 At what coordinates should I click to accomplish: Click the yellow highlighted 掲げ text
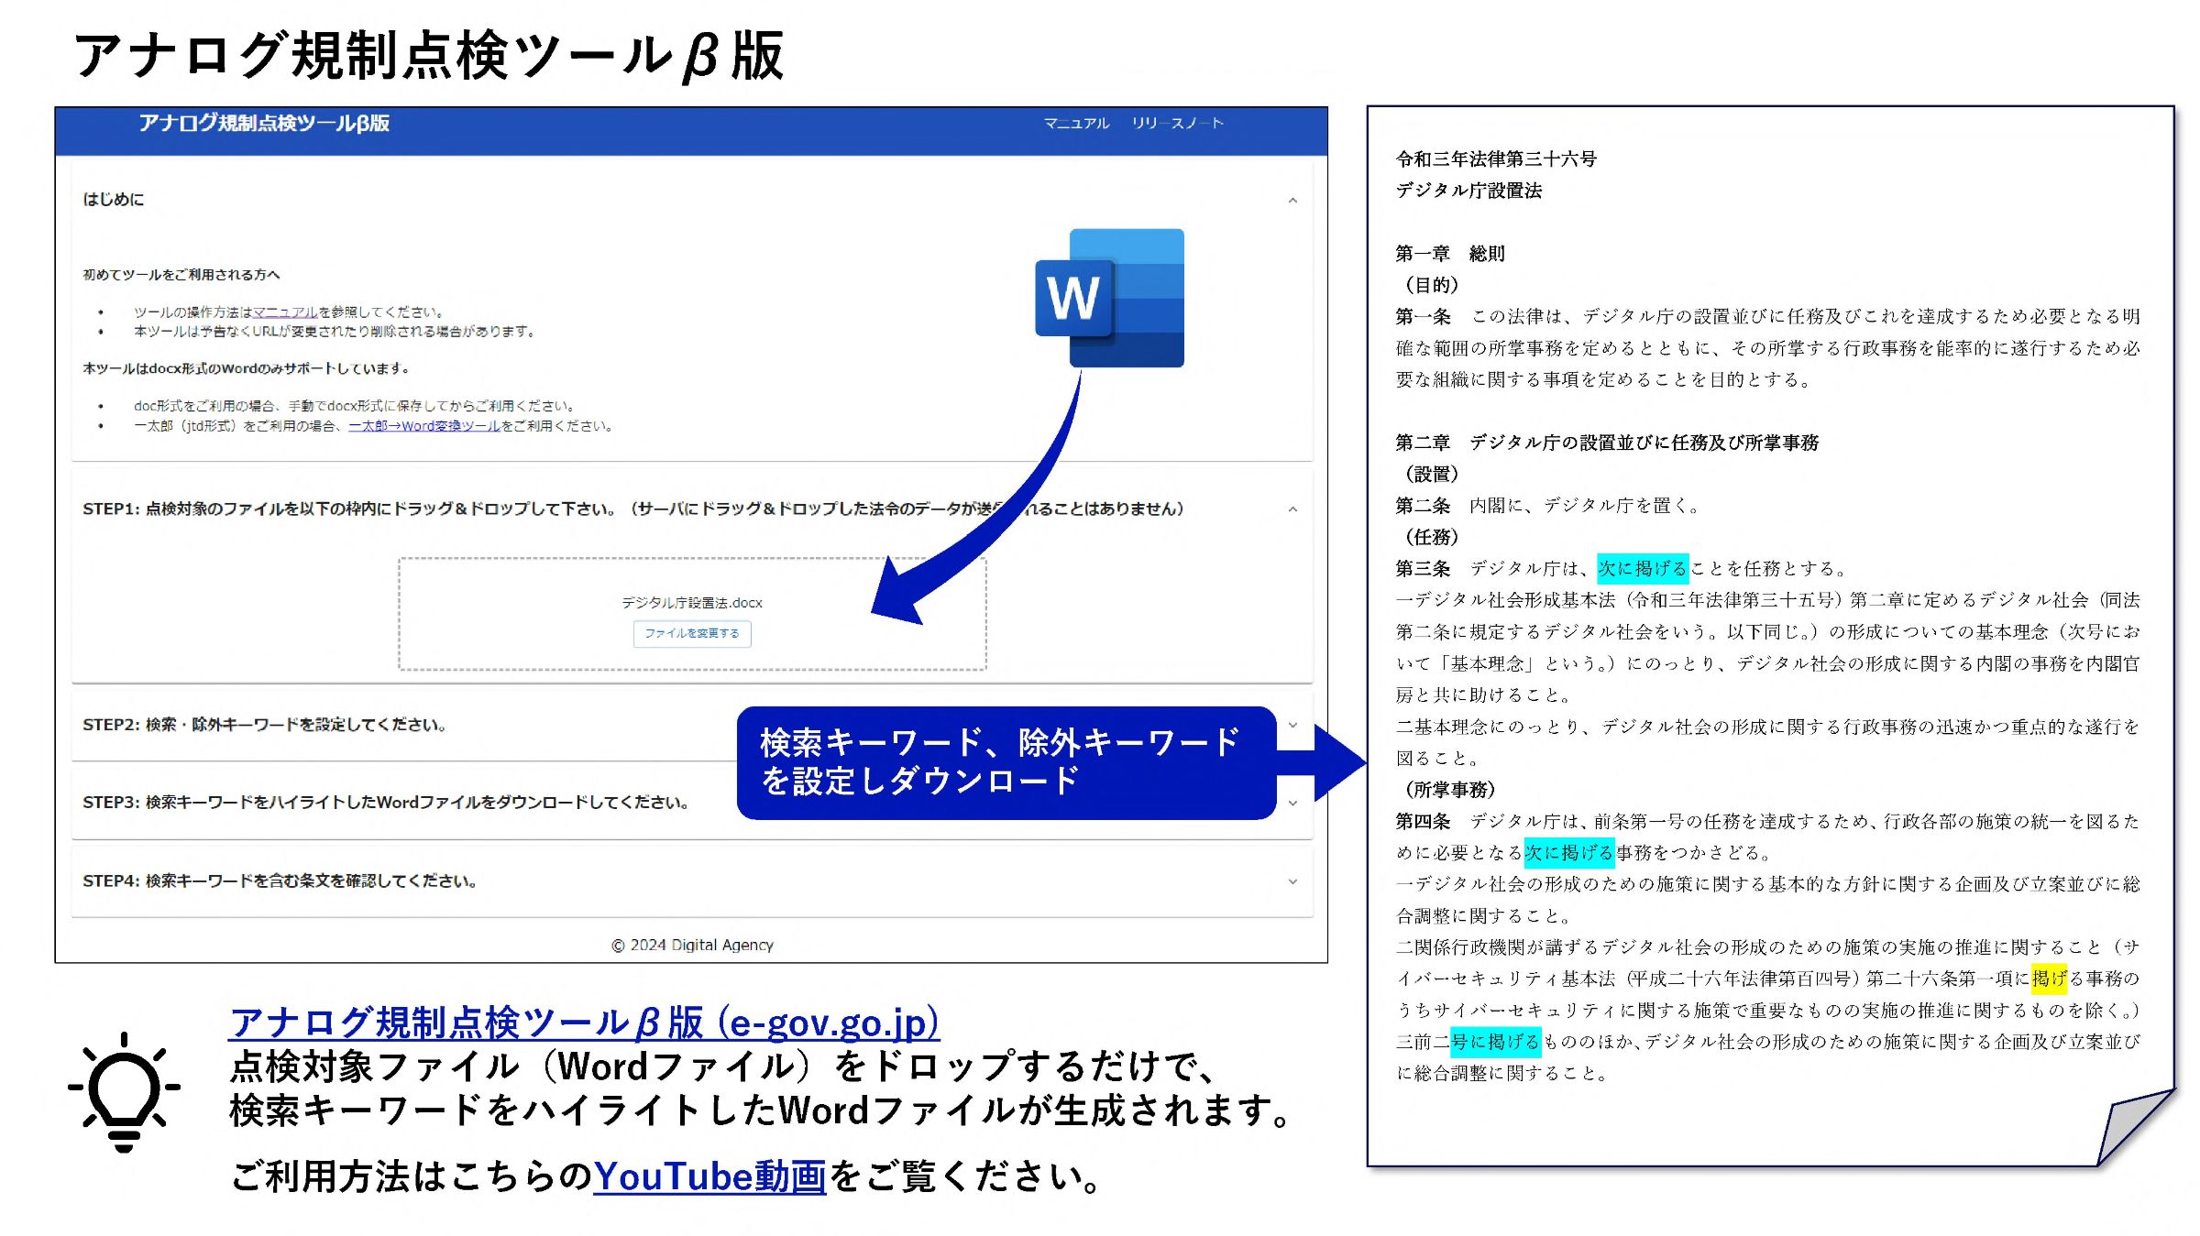2049,979
